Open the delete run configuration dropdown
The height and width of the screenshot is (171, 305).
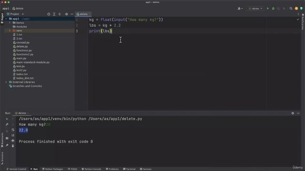pyautogui.click(x=255, y=9)
